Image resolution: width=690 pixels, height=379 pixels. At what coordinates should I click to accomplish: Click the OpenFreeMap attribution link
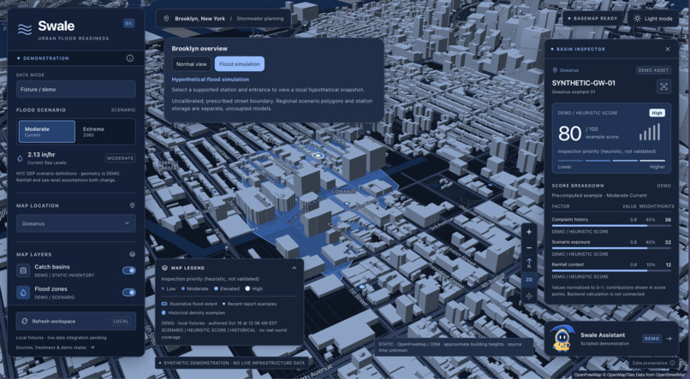coord(586,375)
